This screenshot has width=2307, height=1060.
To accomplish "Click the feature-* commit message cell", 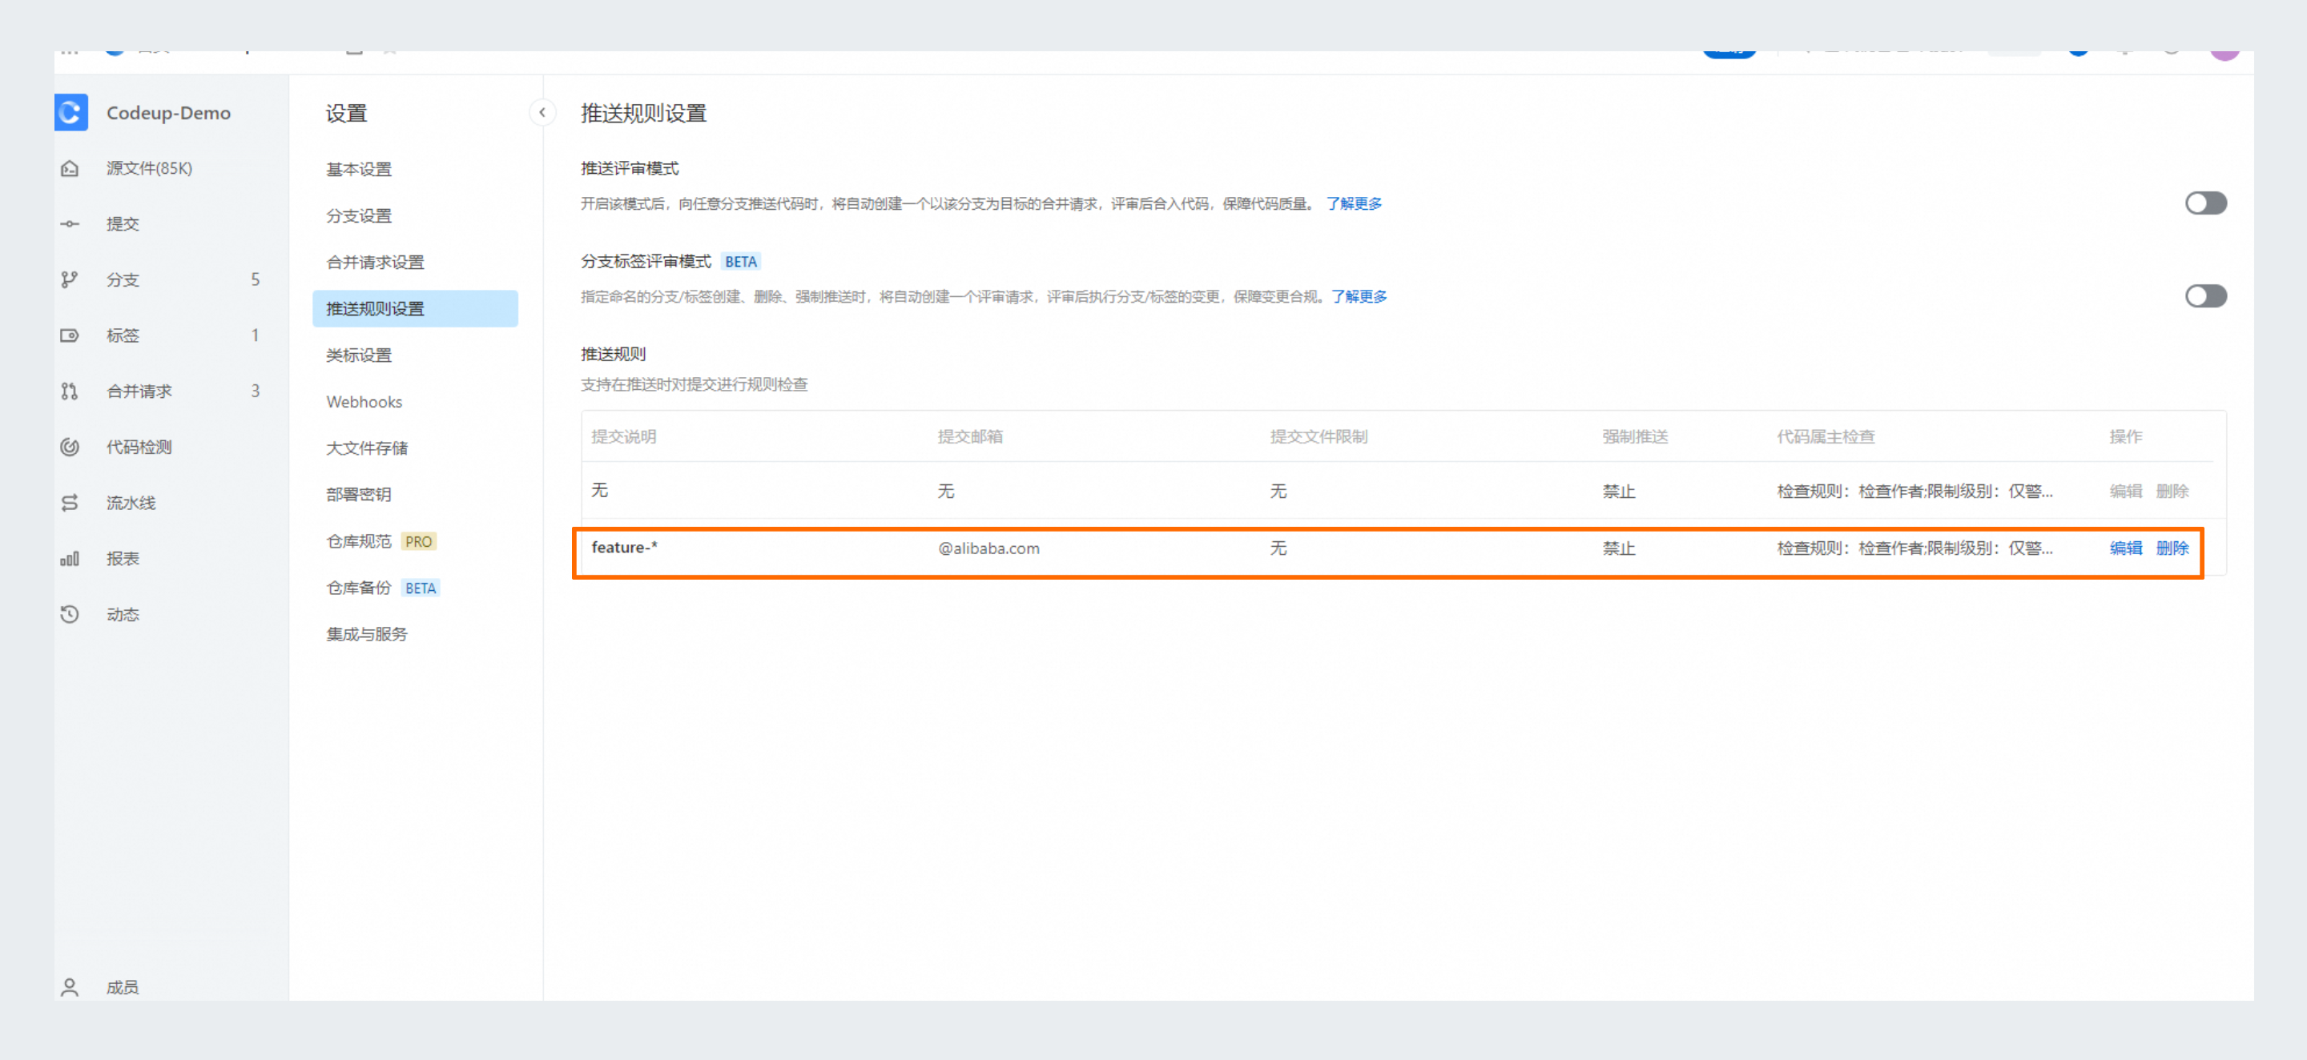I will point(624,547).
